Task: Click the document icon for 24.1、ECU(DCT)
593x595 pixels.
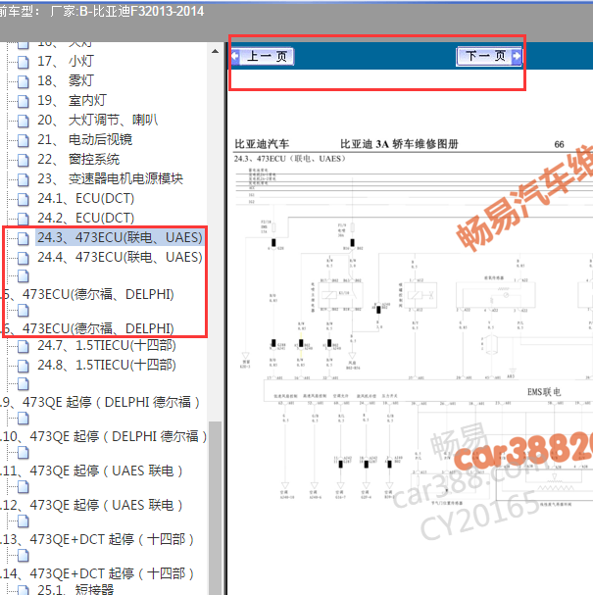Action: click(24, 198)
